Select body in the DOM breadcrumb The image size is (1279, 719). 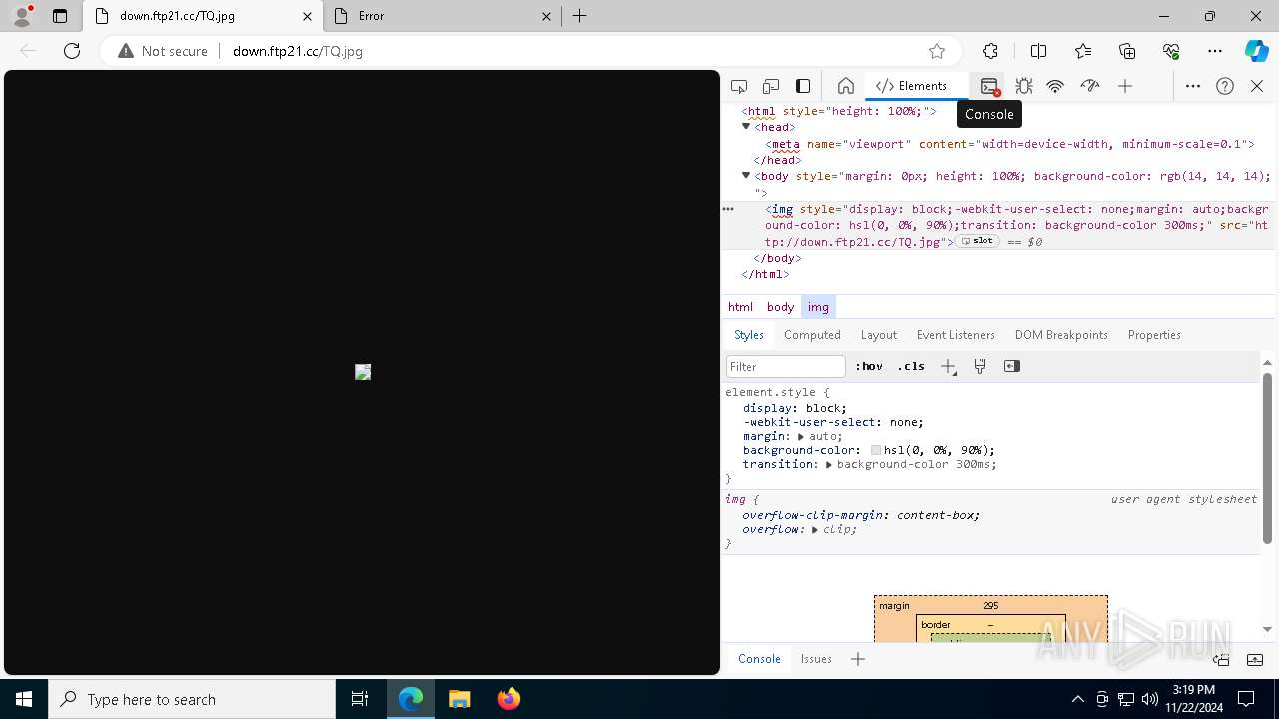click(x=780, y=307)
